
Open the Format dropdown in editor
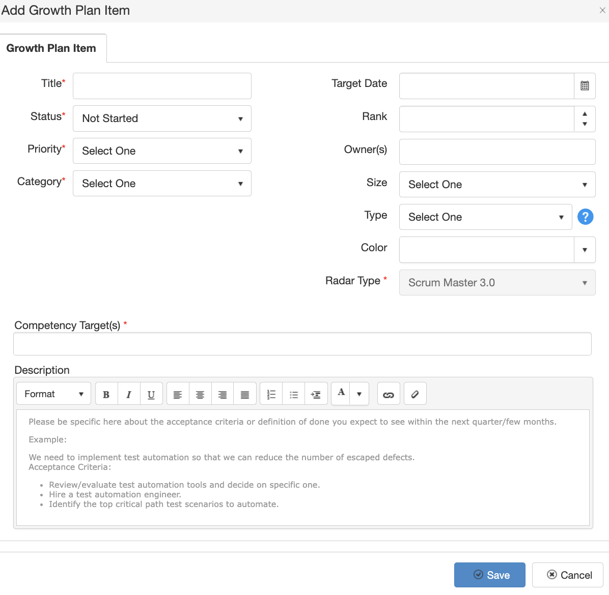(x=53, y=394)
